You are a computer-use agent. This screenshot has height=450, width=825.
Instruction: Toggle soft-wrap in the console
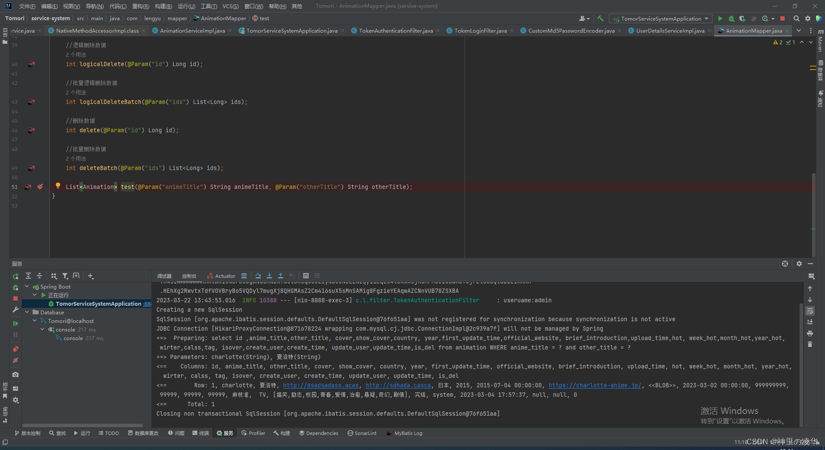pyautogui.click(x=810, y=311)
